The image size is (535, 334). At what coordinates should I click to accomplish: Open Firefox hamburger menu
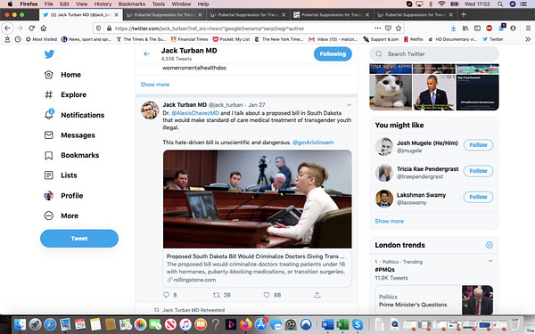click(x=528, y=29)
